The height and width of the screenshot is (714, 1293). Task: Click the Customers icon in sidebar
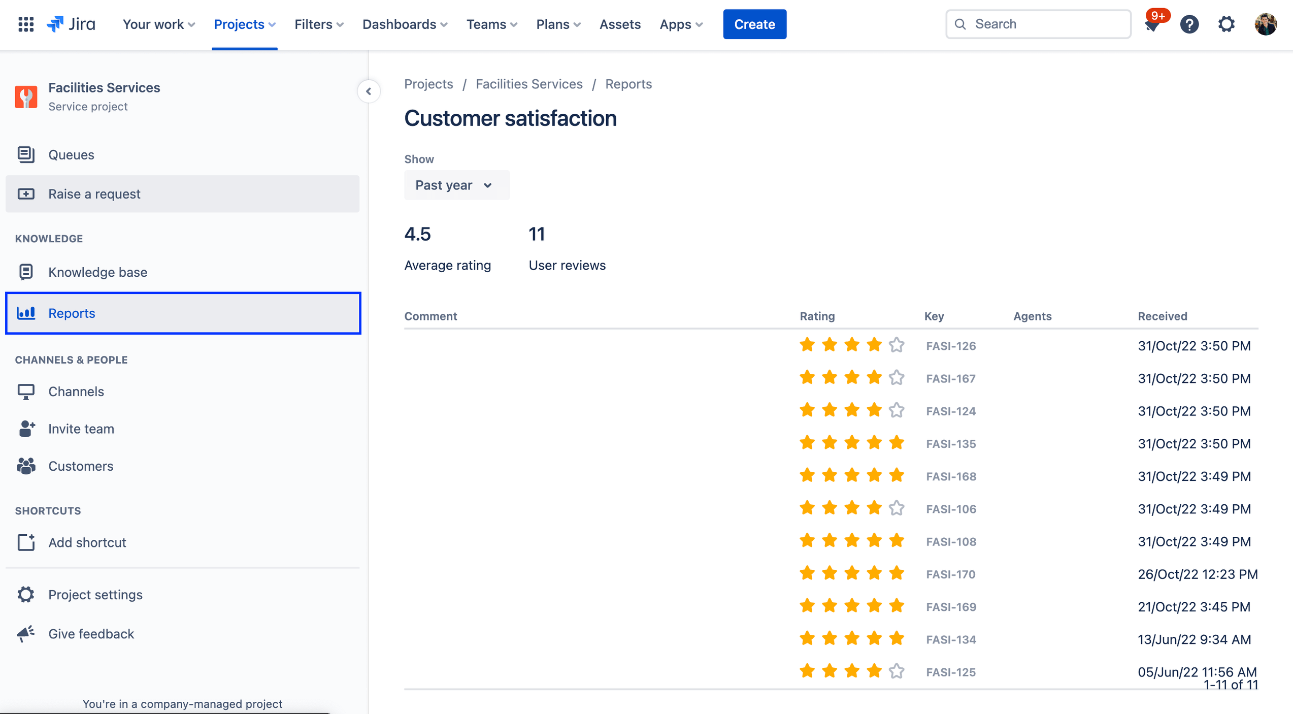[x=25, y=466]
